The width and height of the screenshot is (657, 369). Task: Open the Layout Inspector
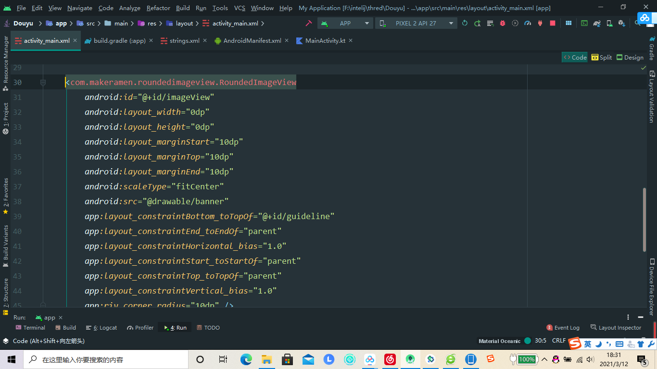[616, 328]
